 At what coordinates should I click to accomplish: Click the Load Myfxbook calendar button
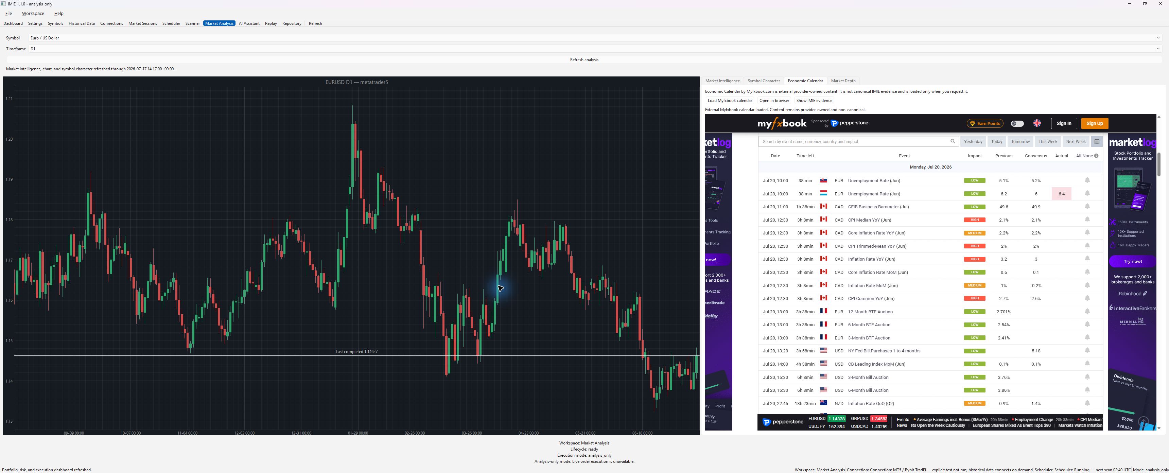point(730,100)
